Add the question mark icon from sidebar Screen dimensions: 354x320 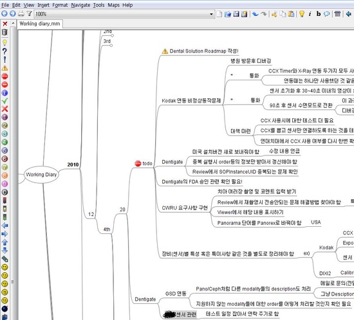(x=5, y=51)
